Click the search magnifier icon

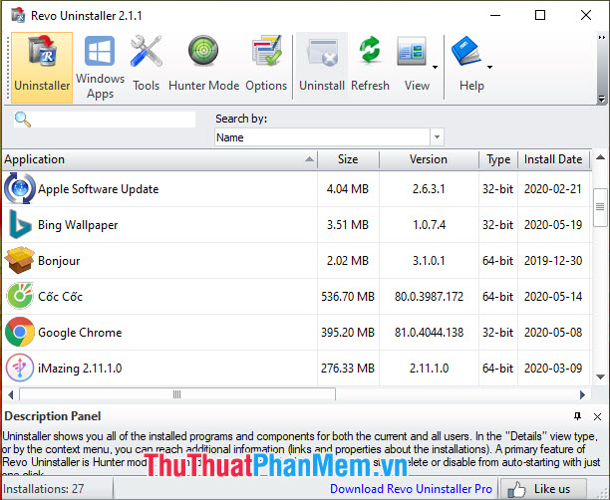[22, 120]
